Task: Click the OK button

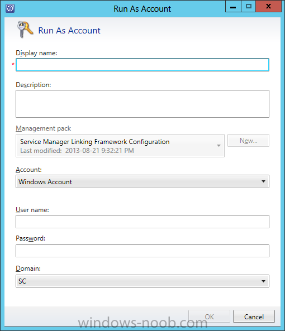Action: coord(209,316)
